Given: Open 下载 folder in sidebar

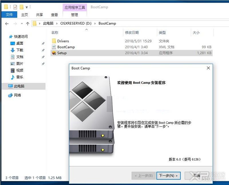Looking at the screenshot, I should tap(20, 50).
